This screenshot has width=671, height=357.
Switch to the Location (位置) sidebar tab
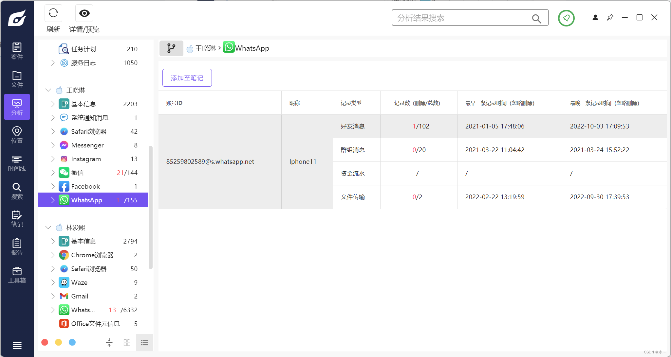(x=17, y=135)
